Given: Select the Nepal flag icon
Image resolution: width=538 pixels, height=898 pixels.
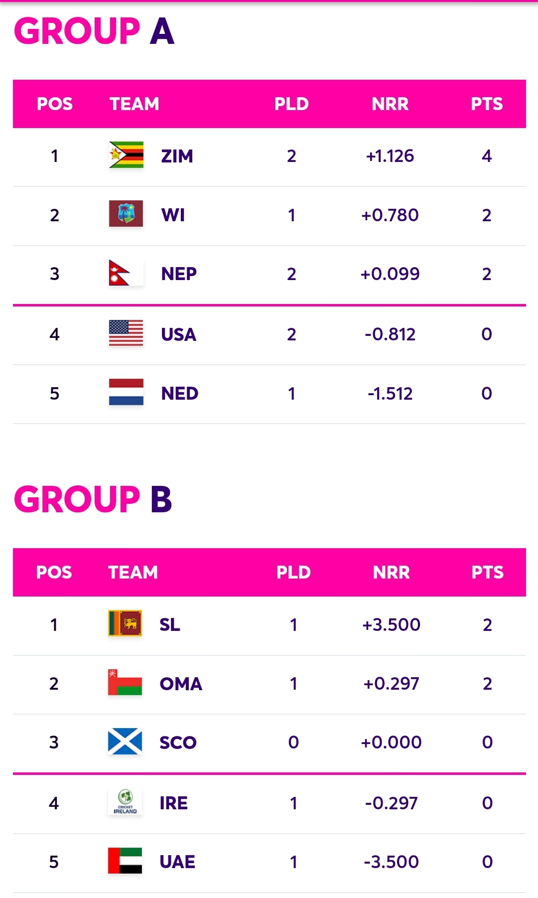Looking at the screenshot, I should click(126, 273).
